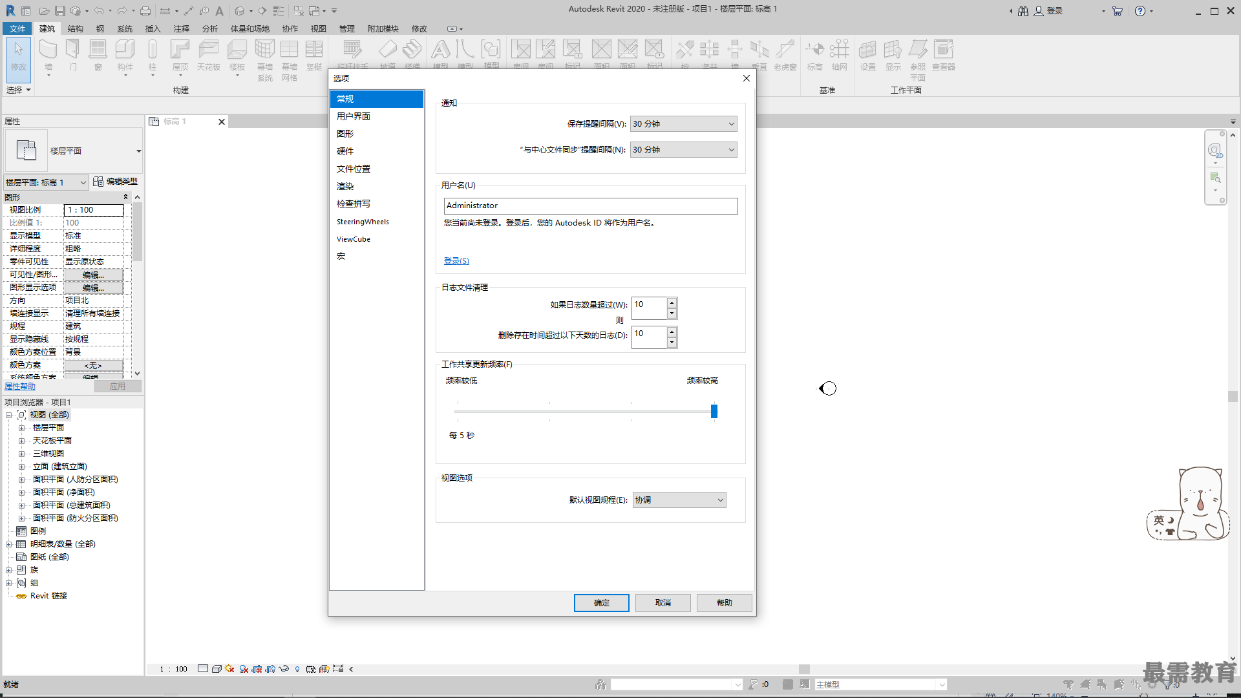
Task: Select the Level (标高) datum tool
Action: (x=814, y=55)
